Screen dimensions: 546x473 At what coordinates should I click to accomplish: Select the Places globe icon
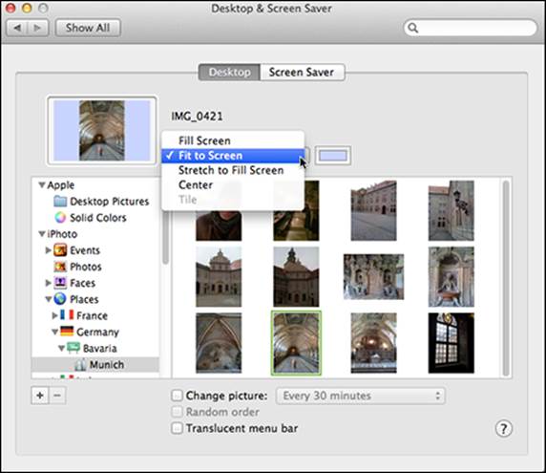60,299
